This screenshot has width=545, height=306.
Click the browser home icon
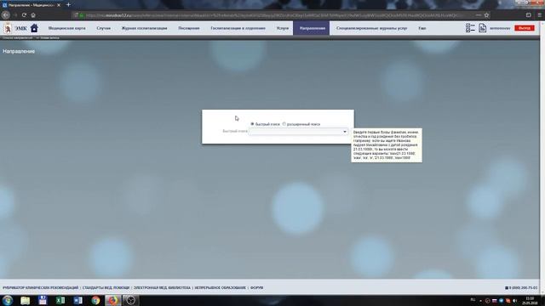coord(33,15)
